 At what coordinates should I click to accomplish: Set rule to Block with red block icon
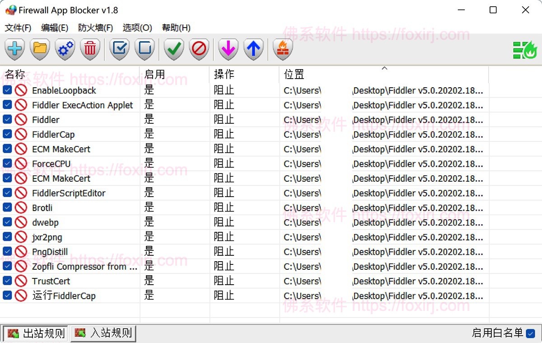point(199,50)
